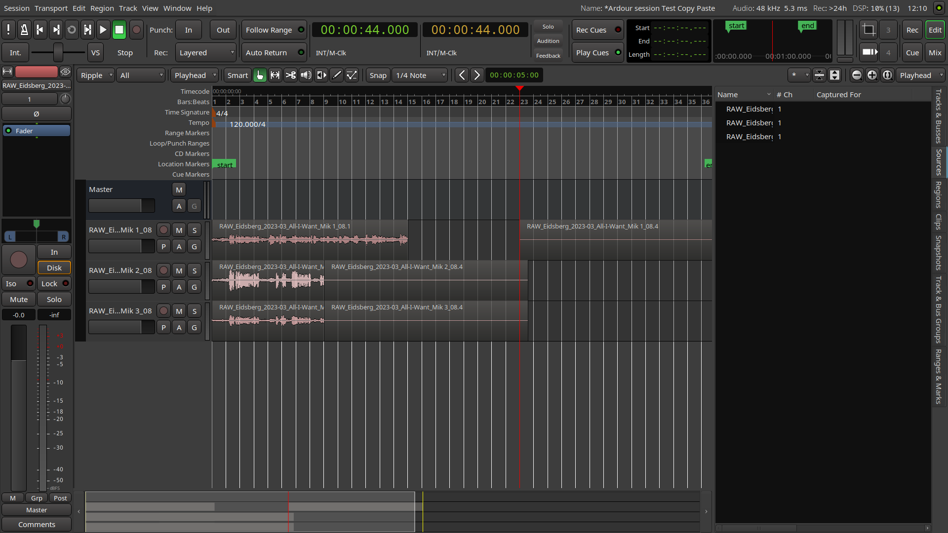Expand the Layered record mode dropdown
Screen dimensions: 948x533
point(206,52)
